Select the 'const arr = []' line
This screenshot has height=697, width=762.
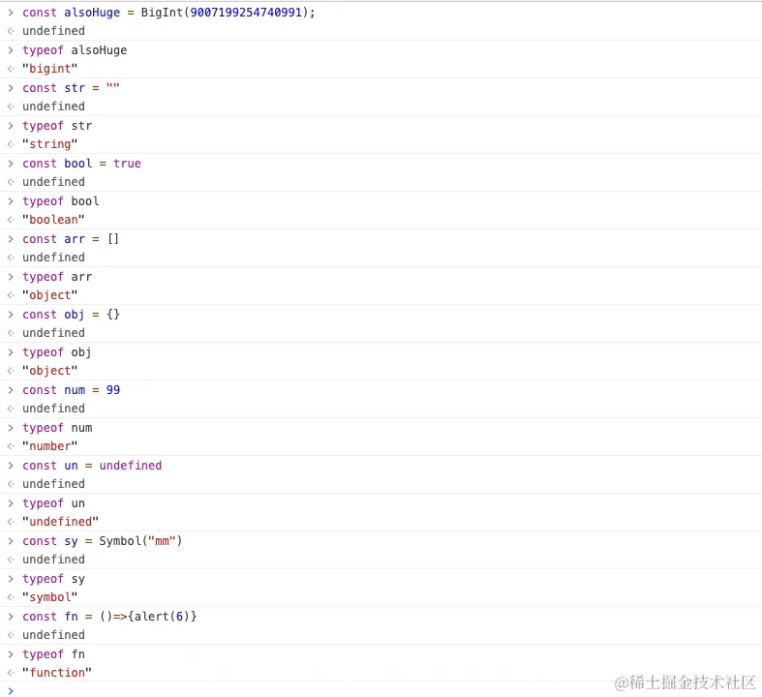tap(71, 239)
